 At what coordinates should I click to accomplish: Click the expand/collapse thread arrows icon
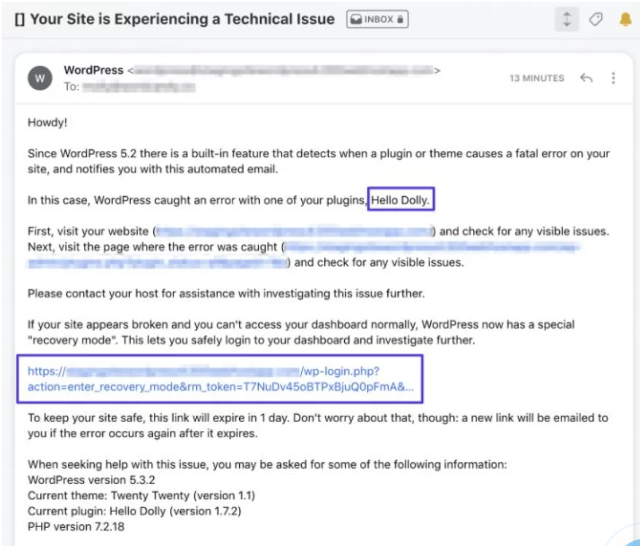566,19
